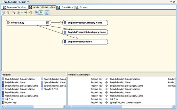Click the yellow collapse-all toolbar icon
This screenshot has height=110, width=177.
point(30,13)
